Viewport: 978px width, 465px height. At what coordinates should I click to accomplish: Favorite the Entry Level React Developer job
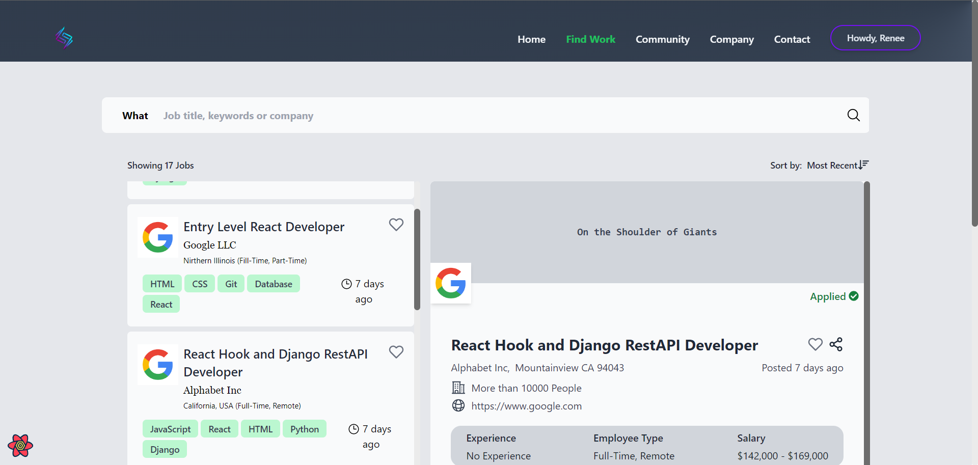(396, 225)
